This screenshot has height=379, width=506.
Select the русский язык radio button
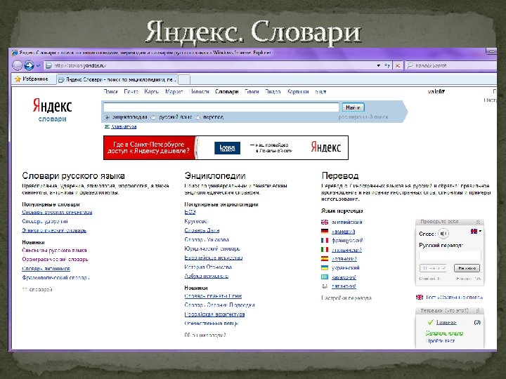(x=154, y=117)
